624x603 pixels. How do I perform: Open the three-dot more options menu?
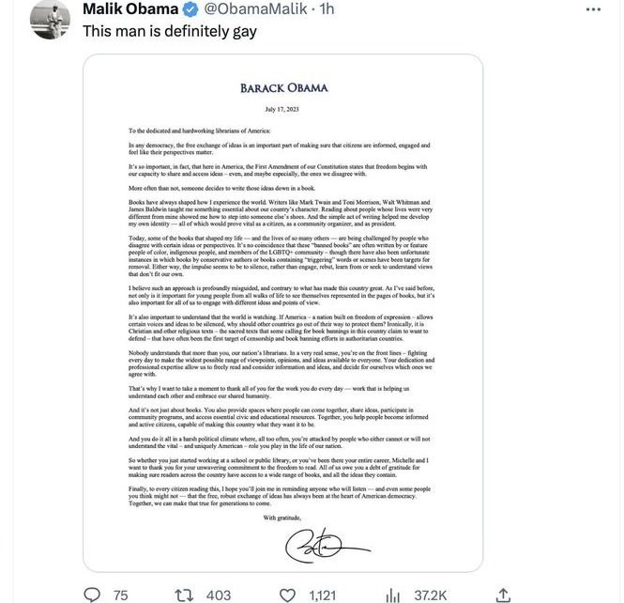coord(593,8)
